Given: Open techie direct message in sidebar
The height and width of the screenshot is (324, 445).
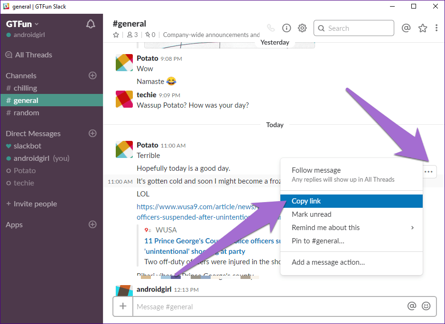Looking at the screenshot, I should point(51,183).
